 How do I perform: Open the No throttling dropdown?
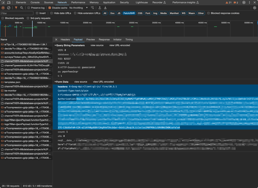click(x=78, y=8)
